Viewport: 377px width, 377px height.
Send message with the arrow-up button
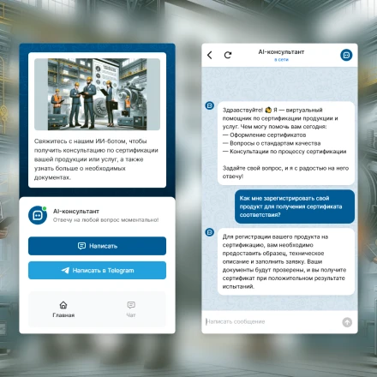pos(347,322)
